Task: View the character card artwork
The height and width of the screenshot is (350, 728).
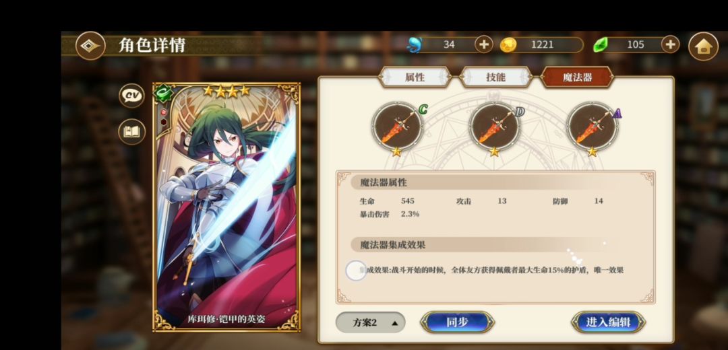Action: pyautogui.click(x=226, y=207)
